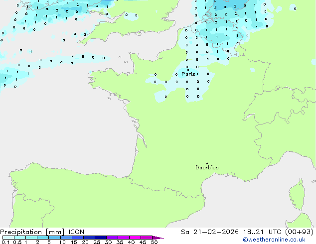
Task: Click the 'Precipitation [mm]' title text
Action: point(32,232)
